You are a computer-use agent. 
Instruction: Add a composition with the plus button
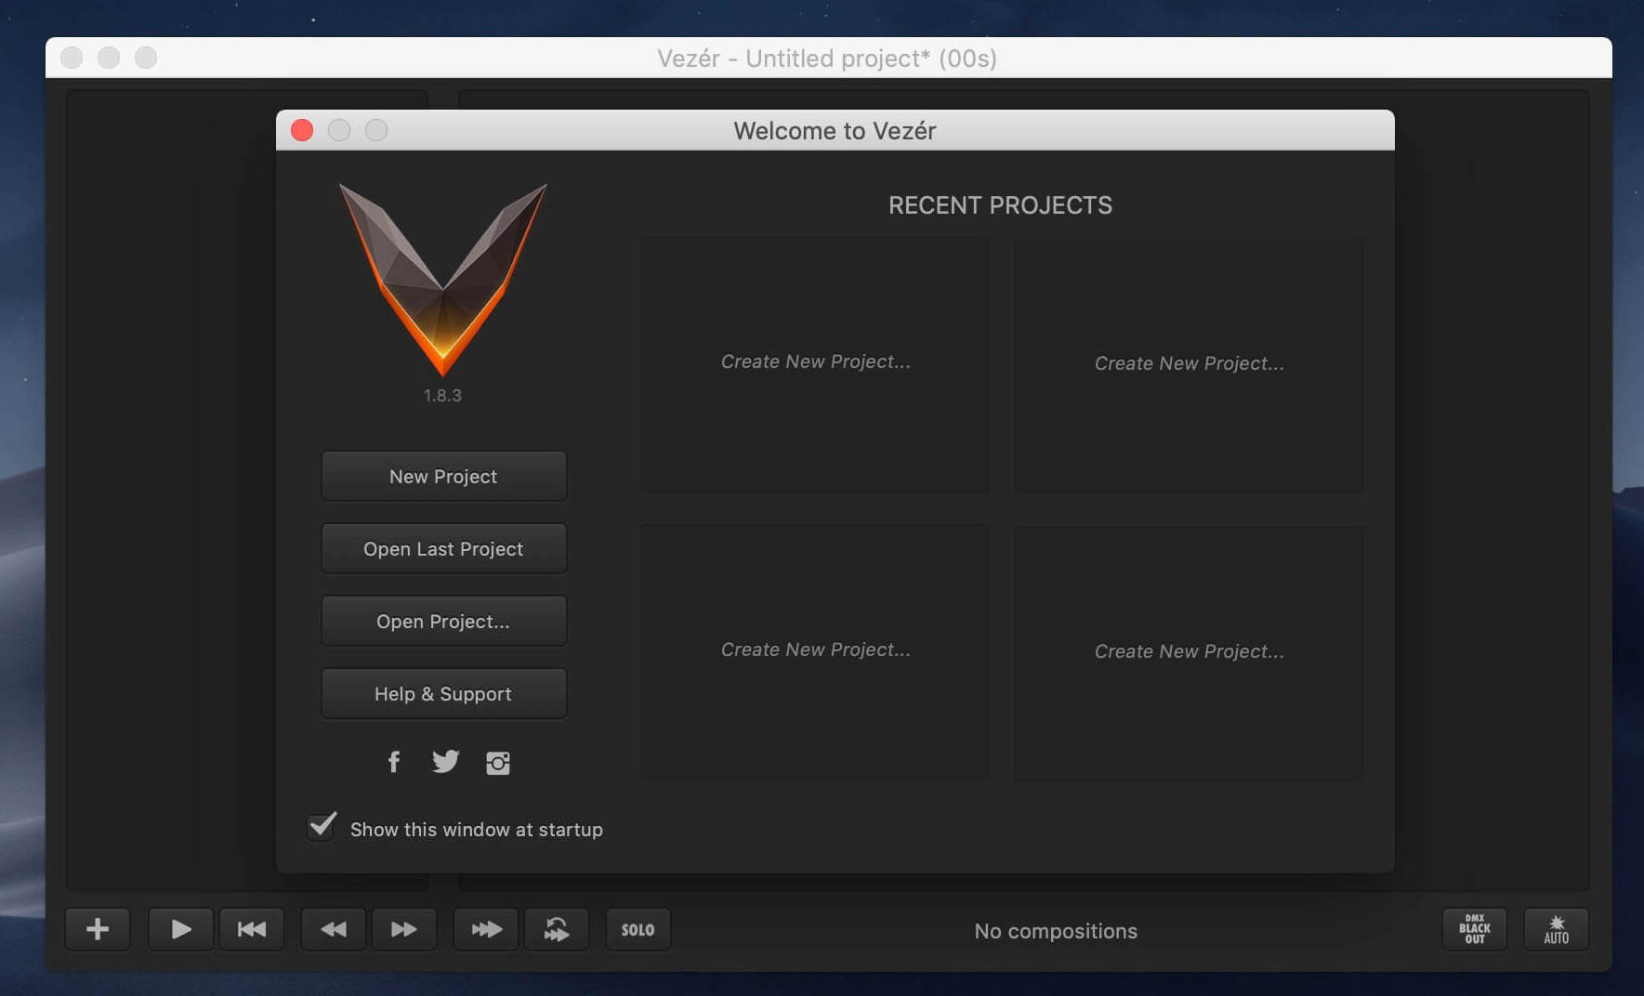tap(98, 929)
